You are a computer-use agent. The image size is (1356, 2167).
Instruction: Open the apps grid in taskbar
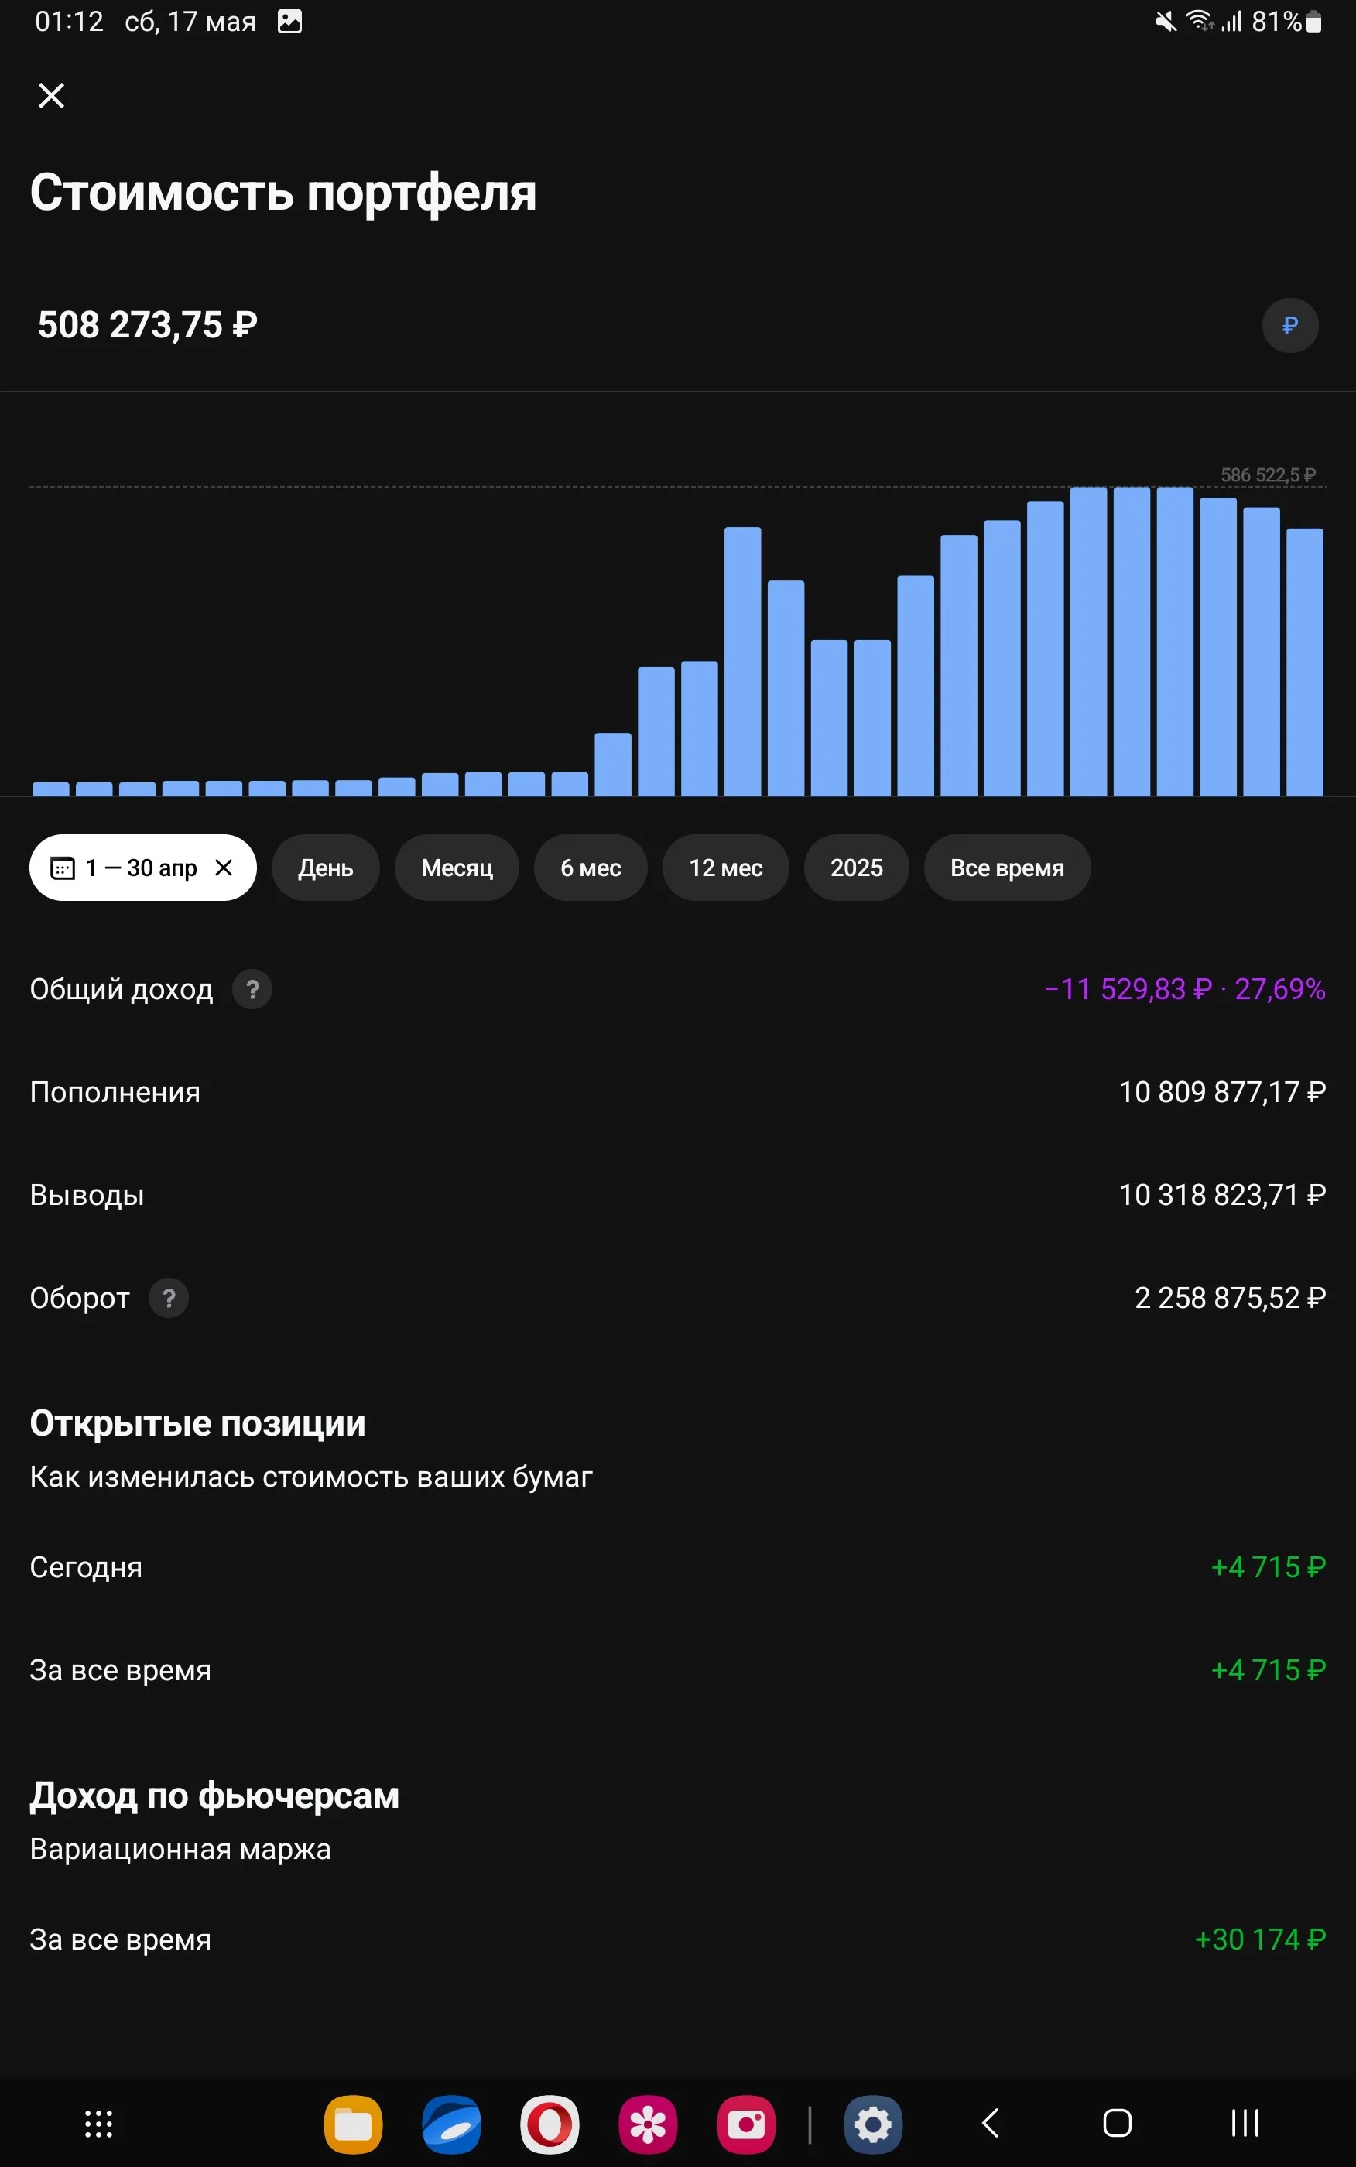point(98,2123)
